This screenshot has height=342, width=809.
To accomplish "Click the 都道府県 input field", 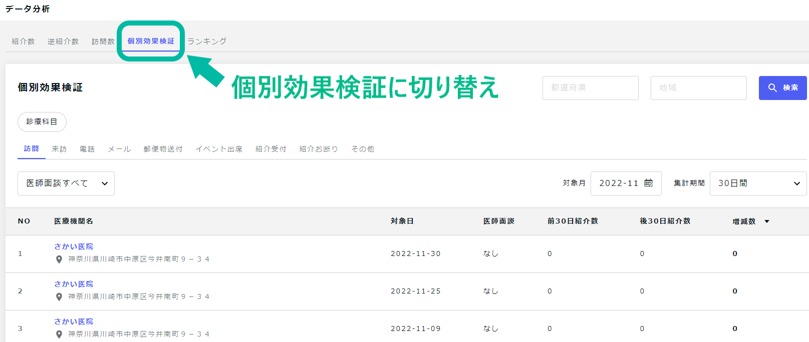I will point(591,88).
